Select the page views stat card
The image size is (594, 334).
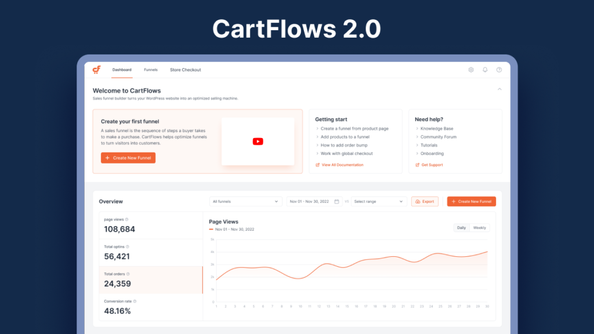[x=151, y=226]
